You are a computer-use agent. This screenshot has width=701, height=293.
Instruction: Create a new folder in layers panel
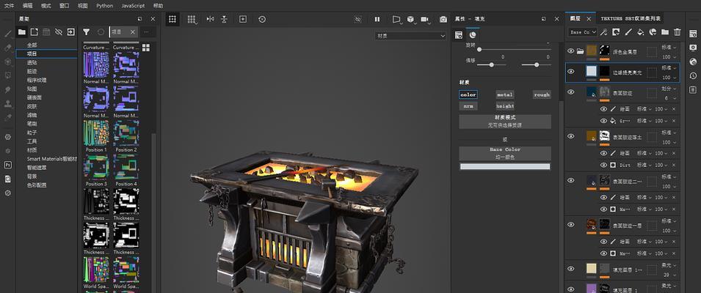click(665, 32)
